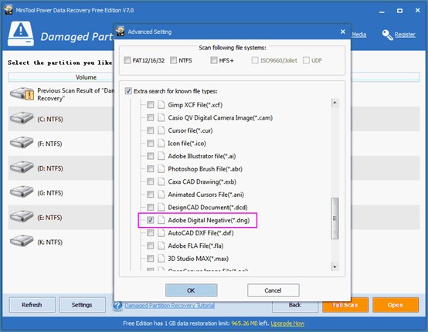Click the file icon beside 3D Studio MAX
The height and width of the screenshot is (332, 428).
tap(161, 259)
